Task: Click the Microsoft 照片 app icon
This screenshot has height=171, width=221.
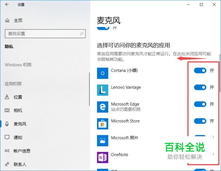Action: (x=103, y=141)
